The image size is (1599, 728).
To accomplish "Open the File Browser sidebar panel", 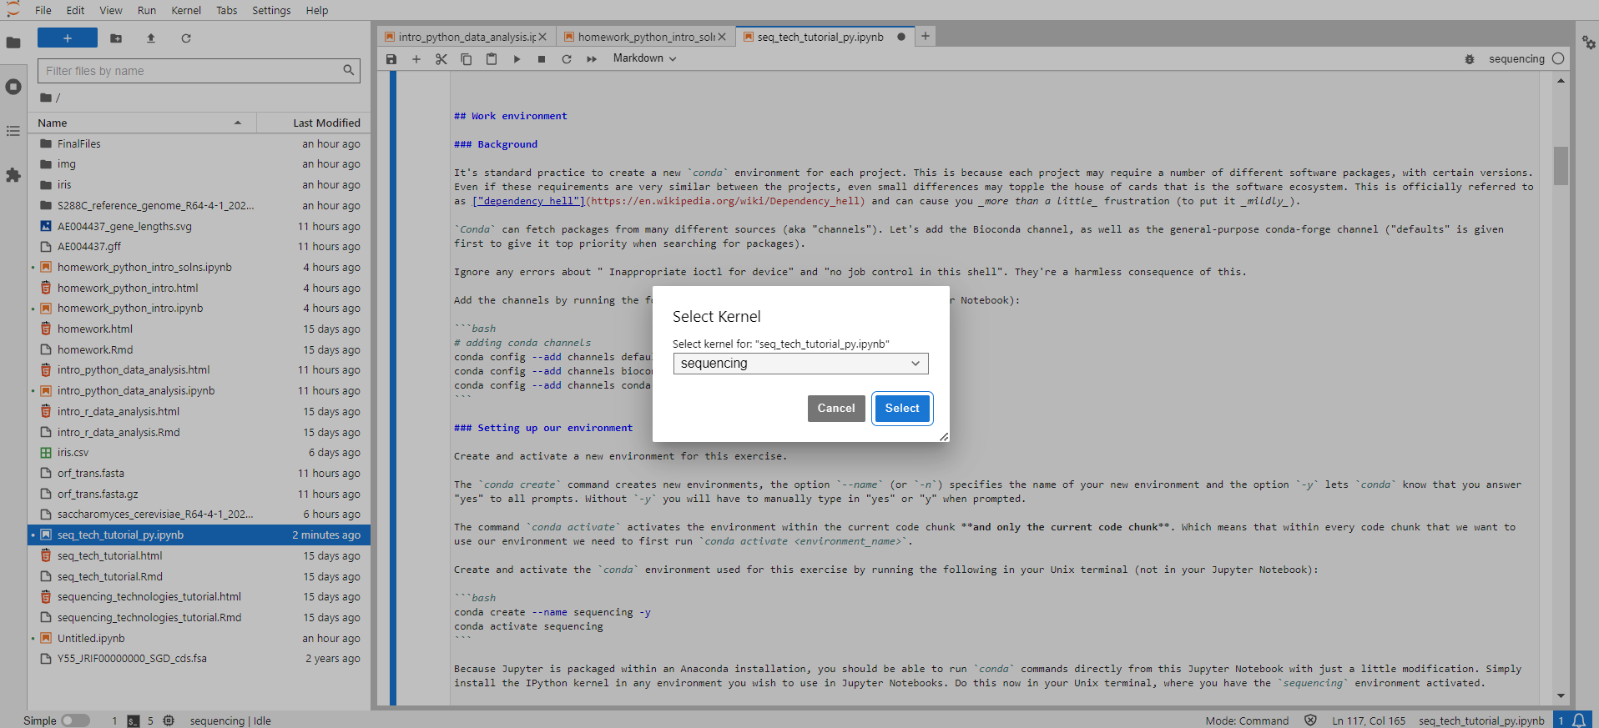I will tap(13, 43).
